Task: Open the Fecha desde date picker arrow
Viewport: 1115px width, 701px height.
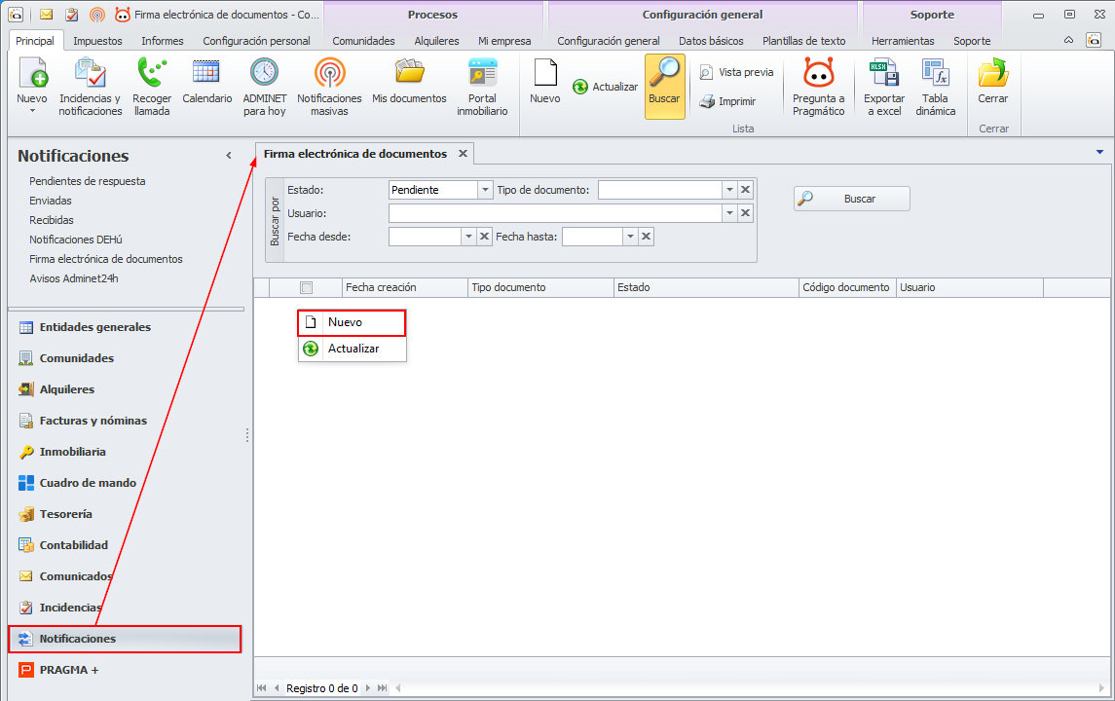Action: (x=468, y=237)
